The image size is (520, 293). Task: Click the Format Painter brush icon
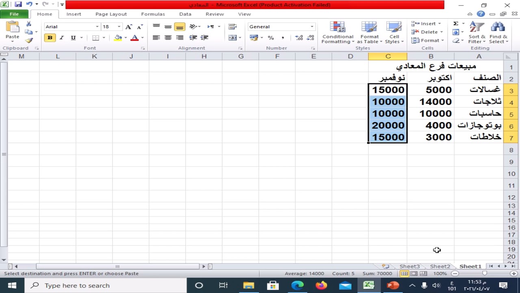coord(28,40)
